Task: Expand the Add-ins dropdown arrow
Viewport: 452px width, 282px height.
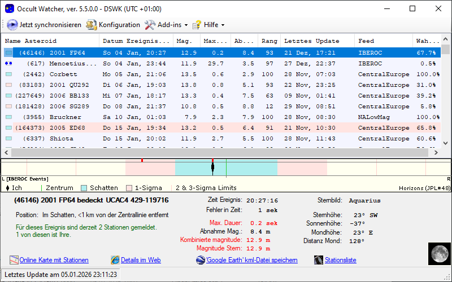Action: (186, 25)
